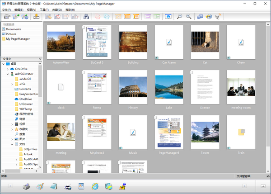Open My PageManager quick link
The image size is (271, 194).
(16, 39)
